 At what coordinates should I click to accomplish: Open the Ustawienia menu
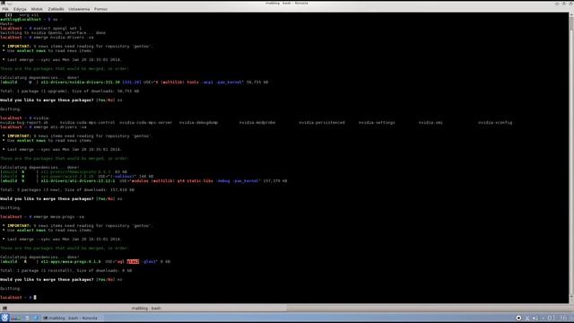tap(79, 9)
